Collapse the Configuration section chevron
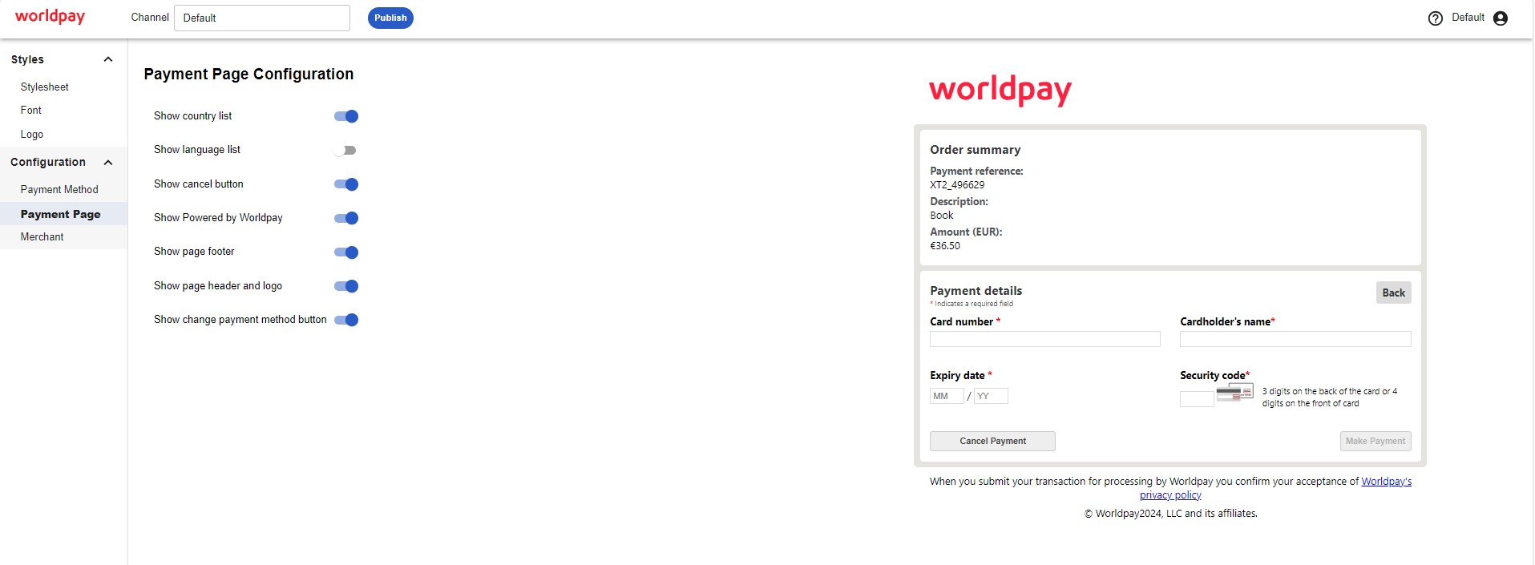 coord(108,163)
